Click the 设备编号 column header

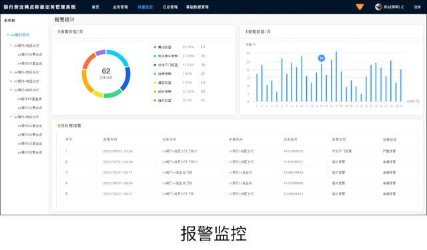pyautogui.click(x=290, y=139)
